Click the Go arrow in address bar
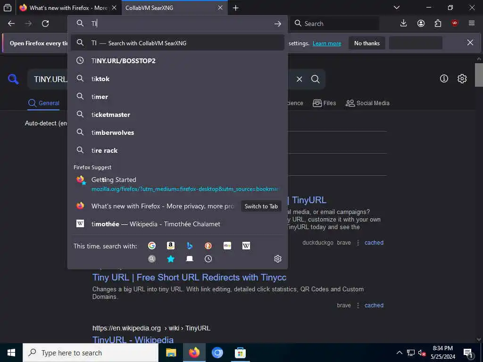483x362 pixels. click(277, 24)
